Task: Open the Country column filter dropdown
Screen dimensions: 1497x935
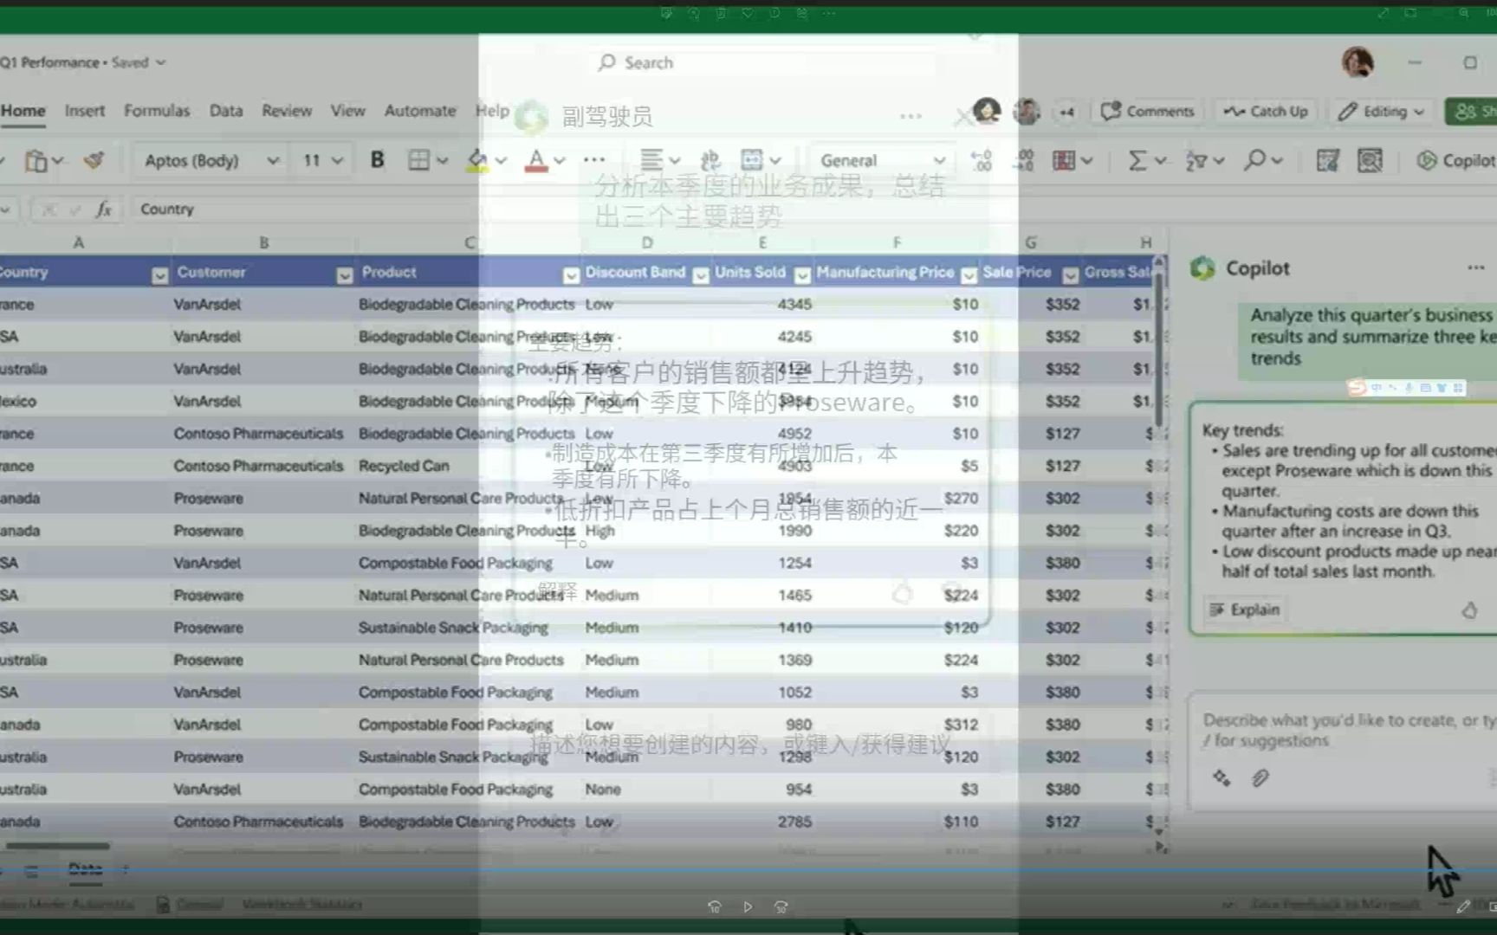Action: point(159,275)
